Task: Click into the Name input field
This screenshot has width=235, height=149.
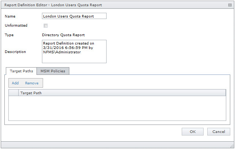Action: [74, 16]
